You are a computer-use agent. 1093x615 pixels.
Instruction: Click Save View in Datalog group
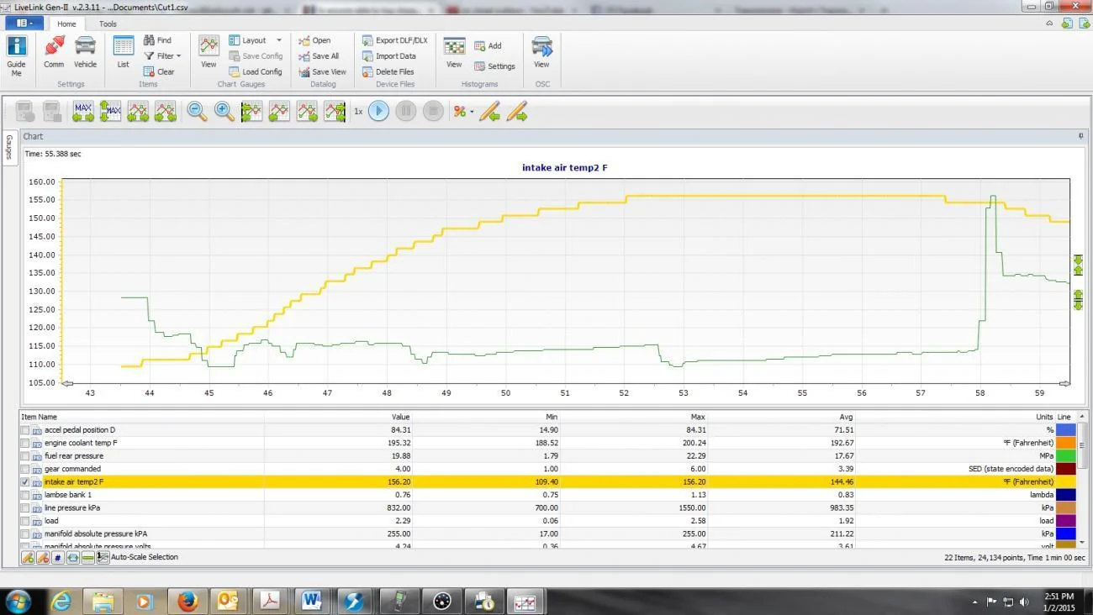322,71
